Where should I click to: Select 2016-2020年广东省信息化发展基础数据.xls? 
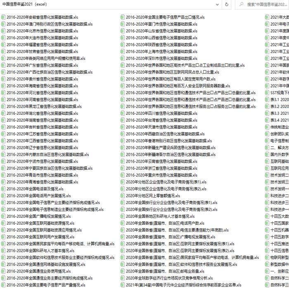[43, 65]
